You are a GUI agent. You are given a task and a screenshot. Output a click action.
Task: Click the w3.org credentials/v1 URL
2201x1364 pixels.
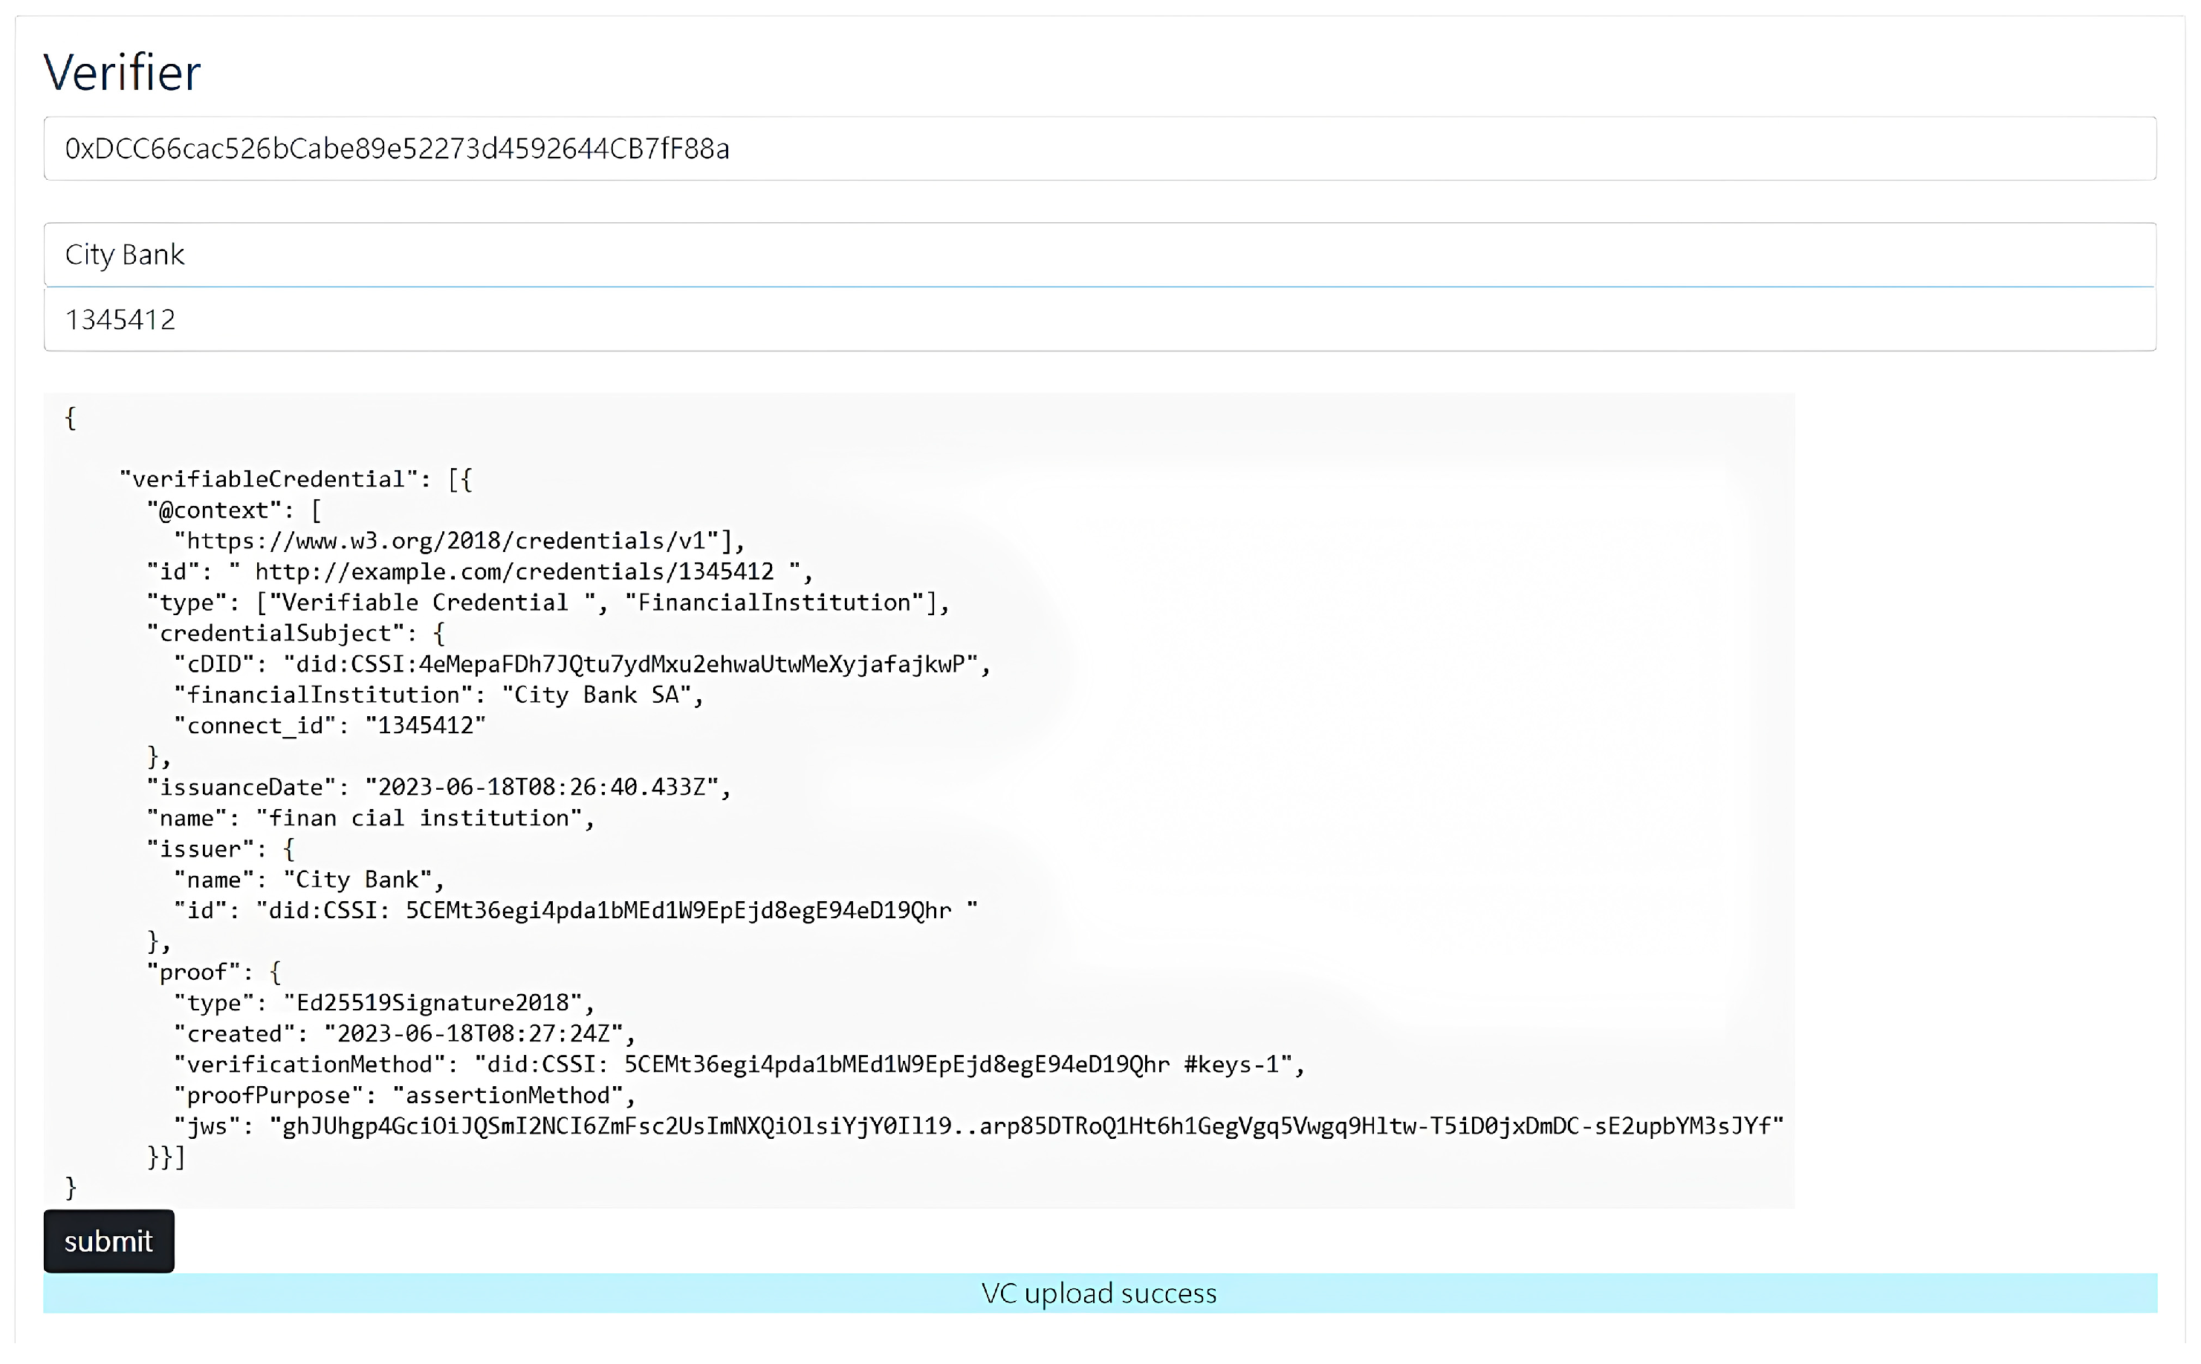[460, 542]
